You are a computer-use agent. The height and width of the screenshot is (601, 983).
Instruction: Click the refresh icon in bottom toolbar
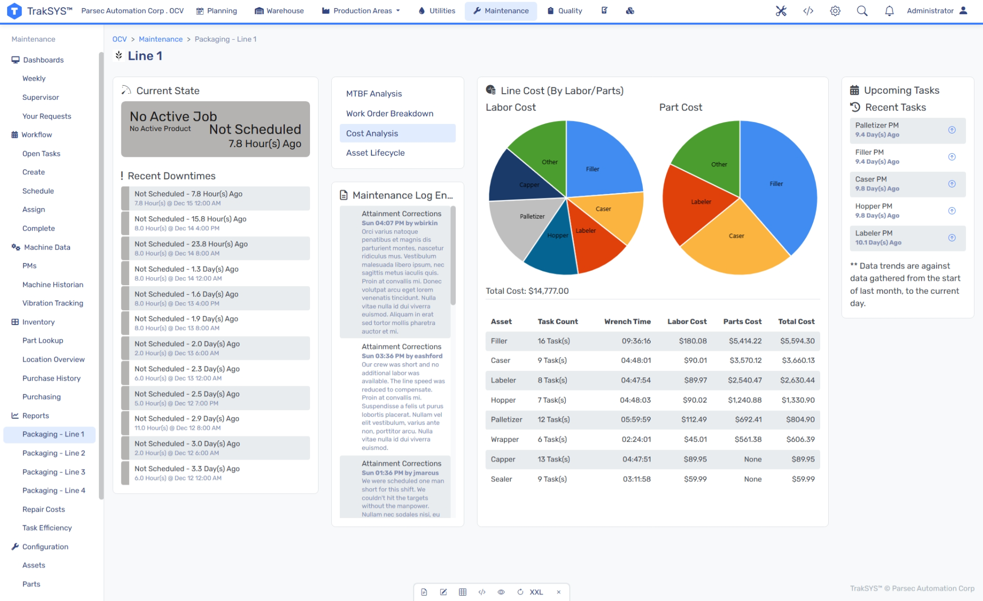pyautogui.click(x=520, y=592)
